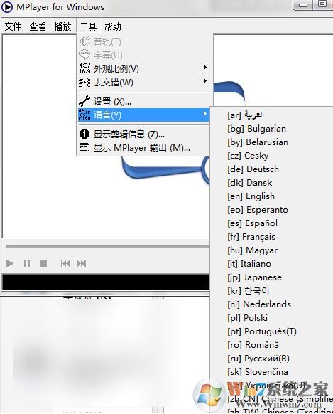Viewport: 333px width, 414px height.
Task: Stop playback with the stop button
Action: pos(44,263)
